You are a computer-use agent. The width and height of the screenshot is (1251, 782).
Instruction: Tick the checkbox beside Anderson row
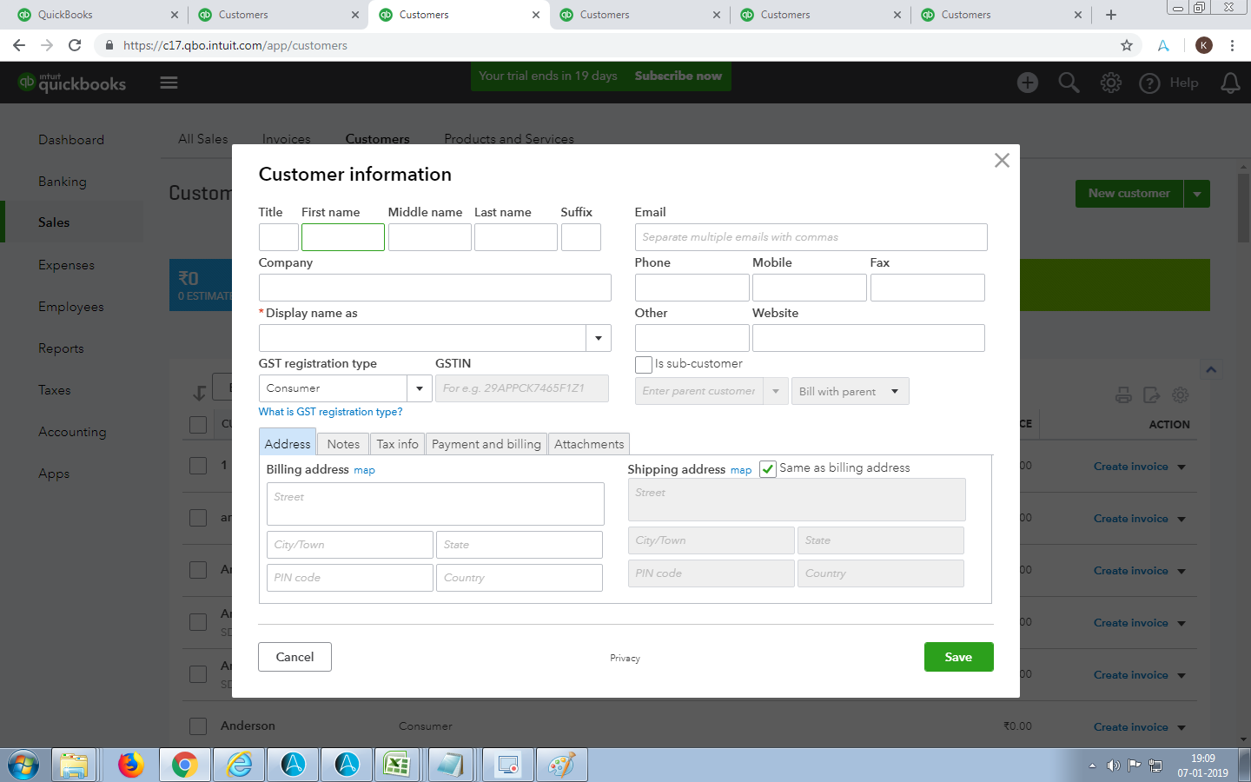click(198, 726)
